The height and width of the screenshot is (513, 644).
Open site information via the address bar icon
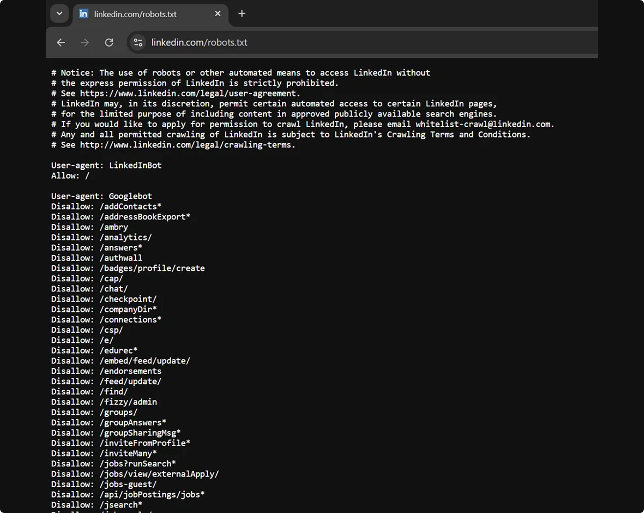tap(138, 42)
